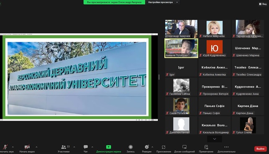Select Гасимова Сабіна participant tile
269x154 pixels.
[x=181, y=87]
